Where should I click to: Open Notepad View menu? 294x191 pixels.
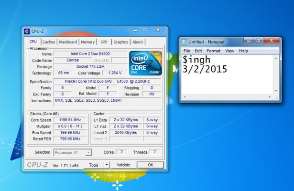(x=229, y=51)
